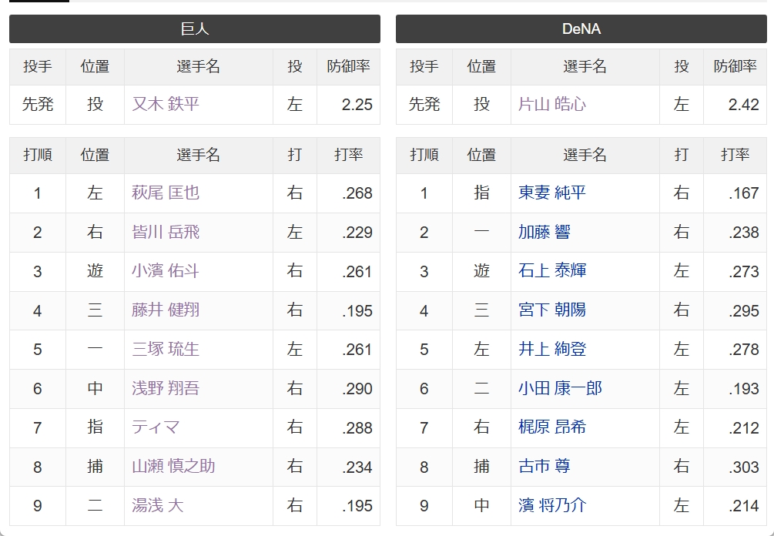
Task: Select 梶原 昂希 from the DeNA order
Action: [x=552, y=427]
